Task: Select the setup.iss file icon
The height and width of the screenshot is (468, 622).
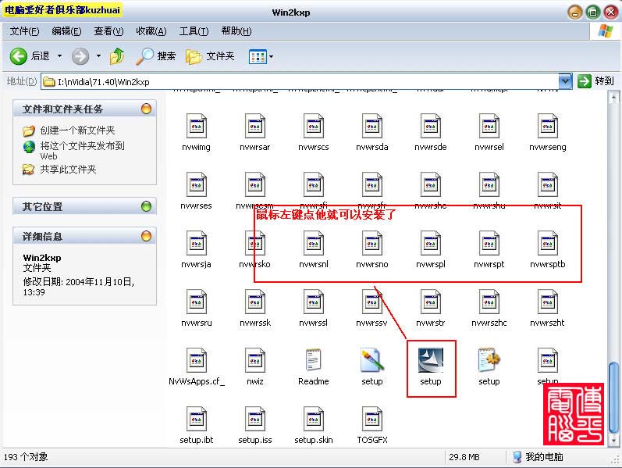Action: tap(255, 419)
